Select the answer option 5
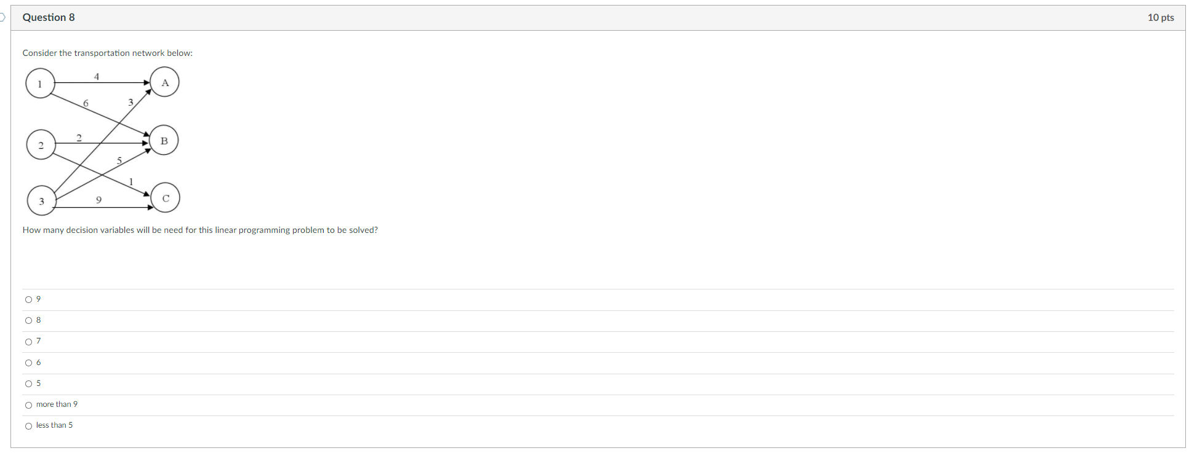1197x464 pixels. pos(28,384)
